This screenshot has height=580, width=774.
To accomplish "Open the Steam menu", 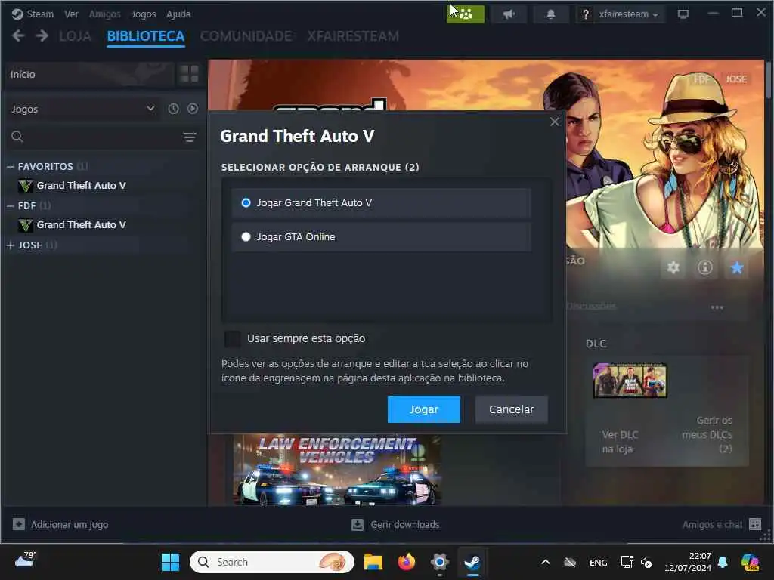I will (x=40, y=14).
